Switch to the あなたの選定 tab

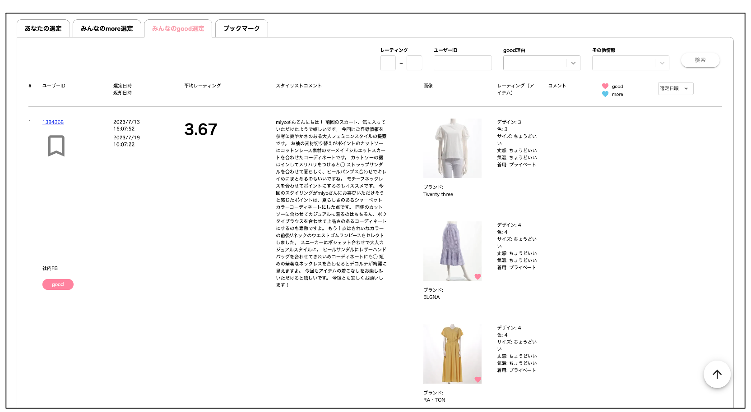[x=43, y=28]
